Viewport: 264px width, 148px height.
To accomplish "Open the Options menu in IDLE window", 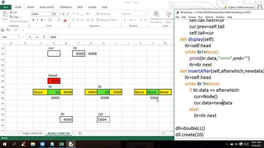I will pos(209,17).
